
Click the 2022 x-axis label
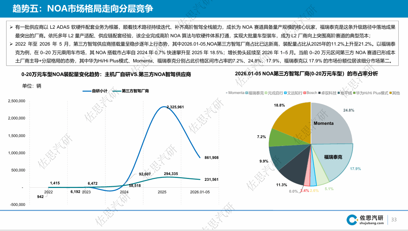[x=48, y=192]
